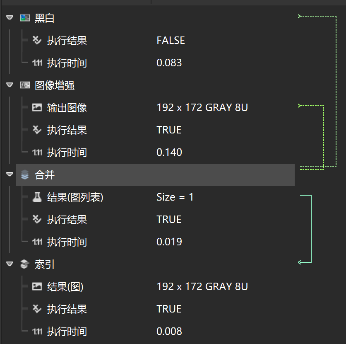346x344 pixels.
Task: Click the Size = 1 value
Action: [x=175, y=197]
